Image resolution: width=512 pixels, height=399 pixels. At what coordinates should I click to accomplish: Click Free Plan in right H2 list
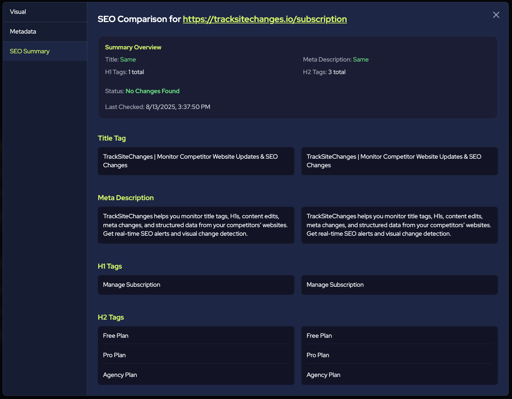(319, 336)
